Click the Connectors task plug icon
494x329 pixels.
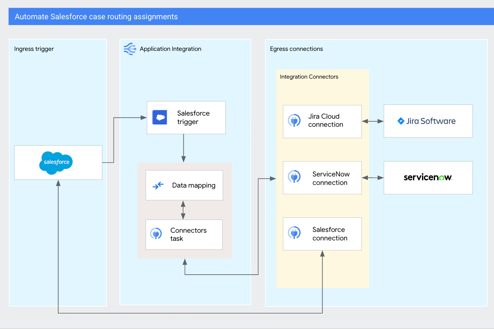156,234
